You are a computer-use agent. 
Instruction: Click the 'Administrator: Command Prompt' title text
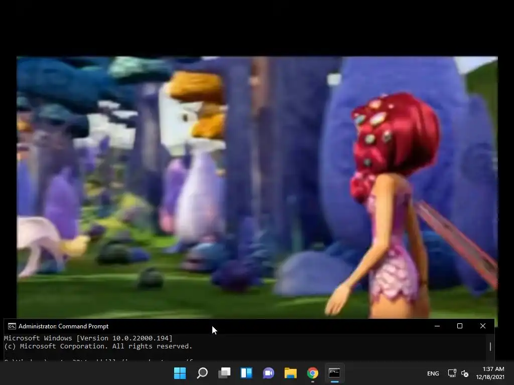63,326
